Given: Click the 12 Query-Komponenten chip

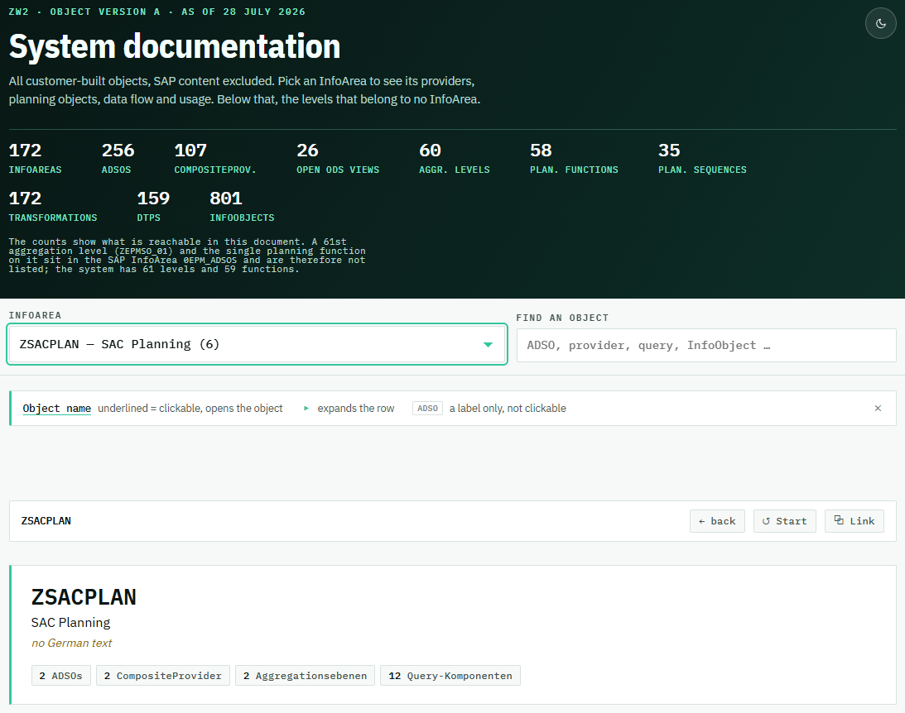Looking at the screenshot, I should click(450, 676).
